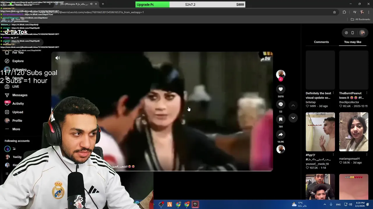Open OBS Studio from the taskbar
373x209 pixels.
click(x=161, y=204)
